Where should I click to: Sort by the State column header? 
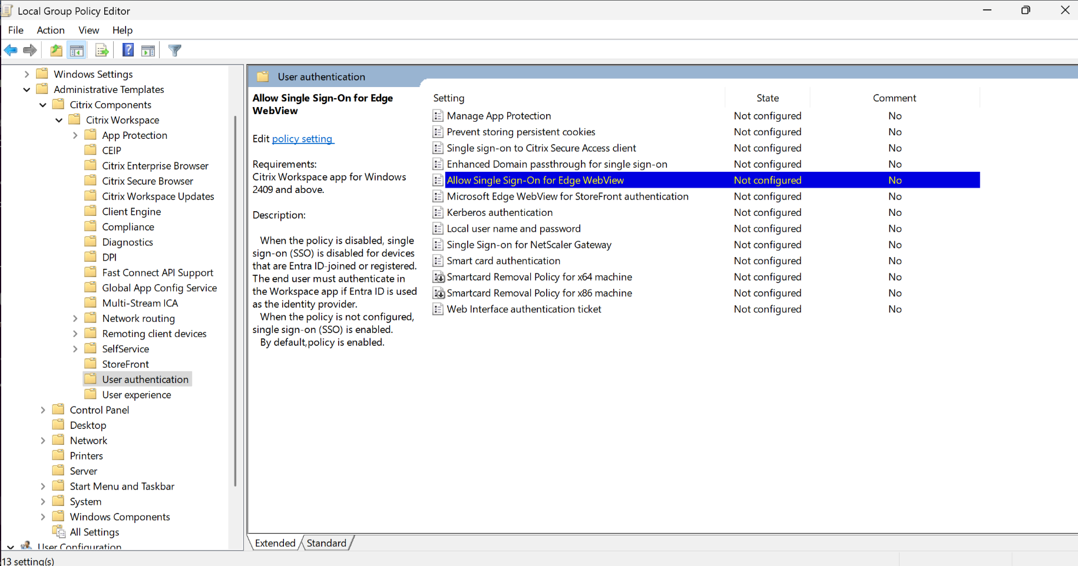click(x=768, y=98)
